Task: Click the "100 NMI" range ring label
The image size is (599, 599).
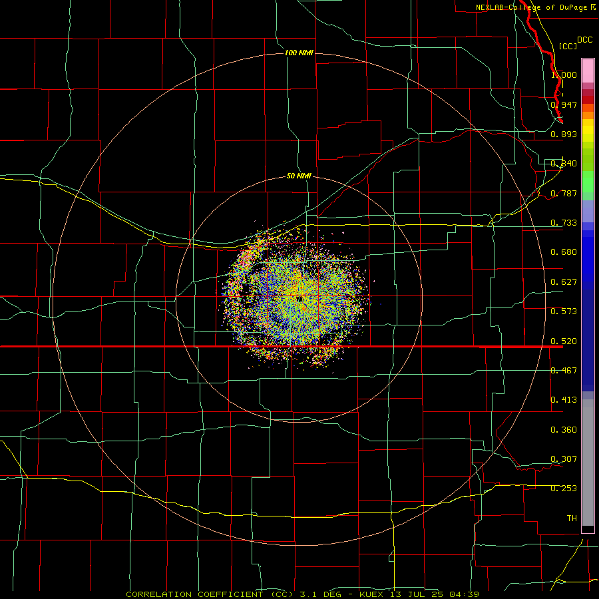Action: (299, 53)
